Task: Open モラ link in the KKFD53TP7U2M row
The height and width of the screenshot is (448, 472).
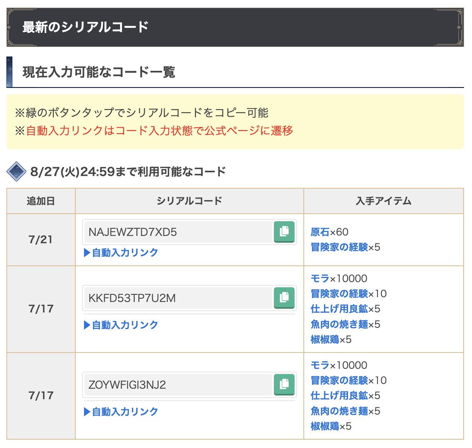Action: coord(320,279)
